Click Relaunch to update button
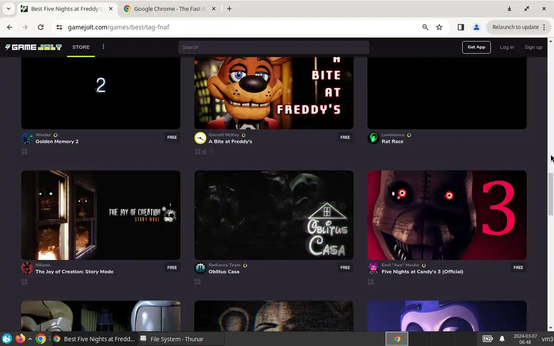 [x=519, y=27]
